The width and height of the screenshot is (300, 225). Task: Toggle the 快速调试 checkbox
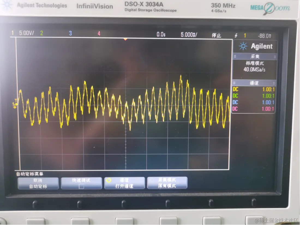click(x=81, y=186)
